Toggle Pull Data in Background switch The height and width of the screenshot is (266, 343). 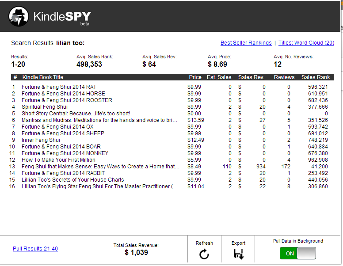point(298,253)
